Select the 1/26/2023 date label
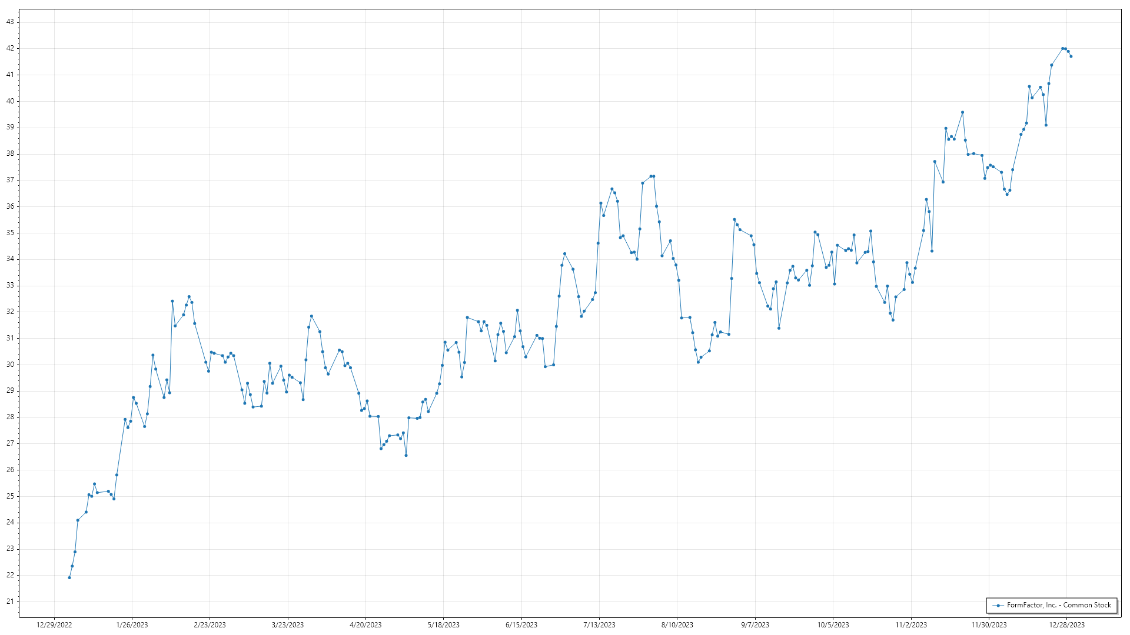This screenshot has height=635, width=1130. (132, 625)
